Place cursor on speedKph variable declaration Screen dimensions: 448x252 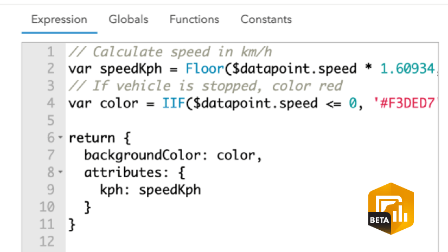pyautogui.click(x=124, y=69)
